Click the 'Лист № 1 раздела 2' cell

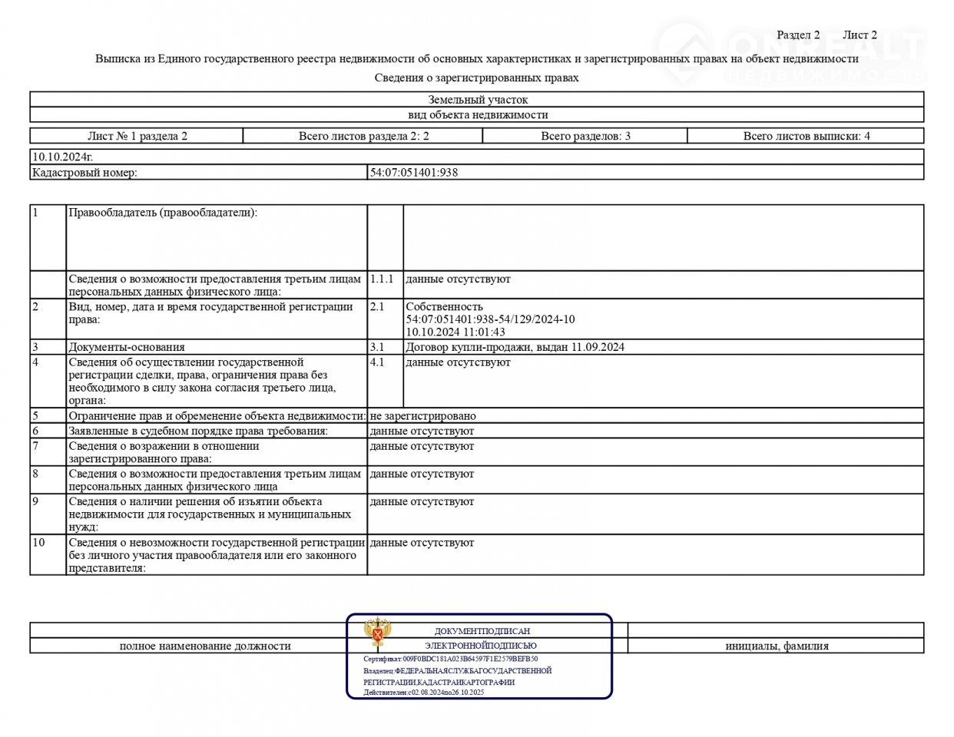[137, 136]
